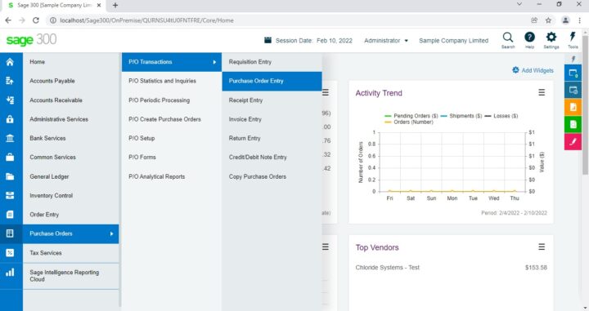Click General Ledger menu label
The height and width of the screenshot is (311, 589).
(49, 176)
